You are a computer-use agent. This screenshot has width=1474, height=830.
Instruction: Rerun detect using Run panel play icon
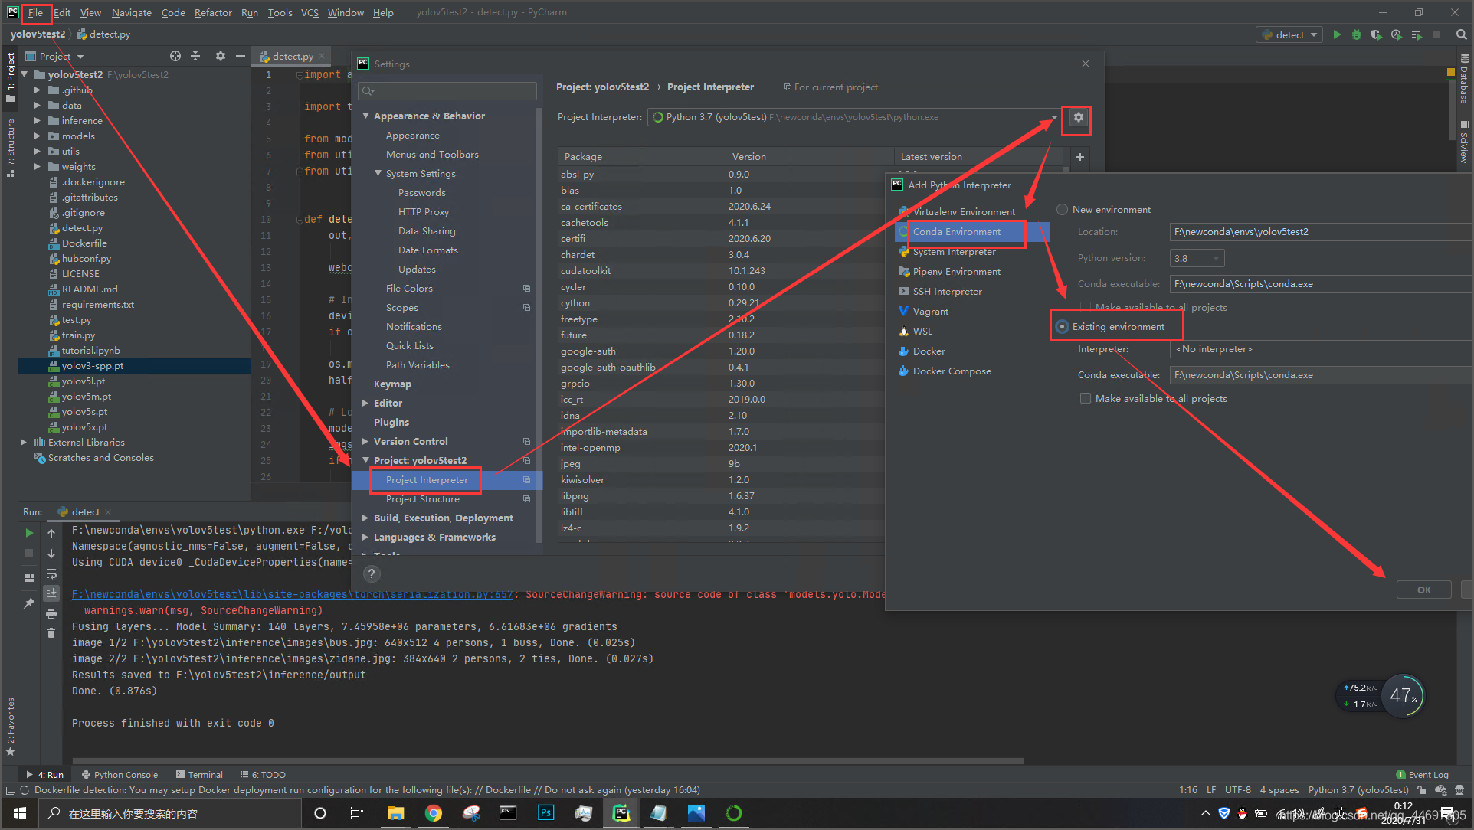[x=29, y=533]
